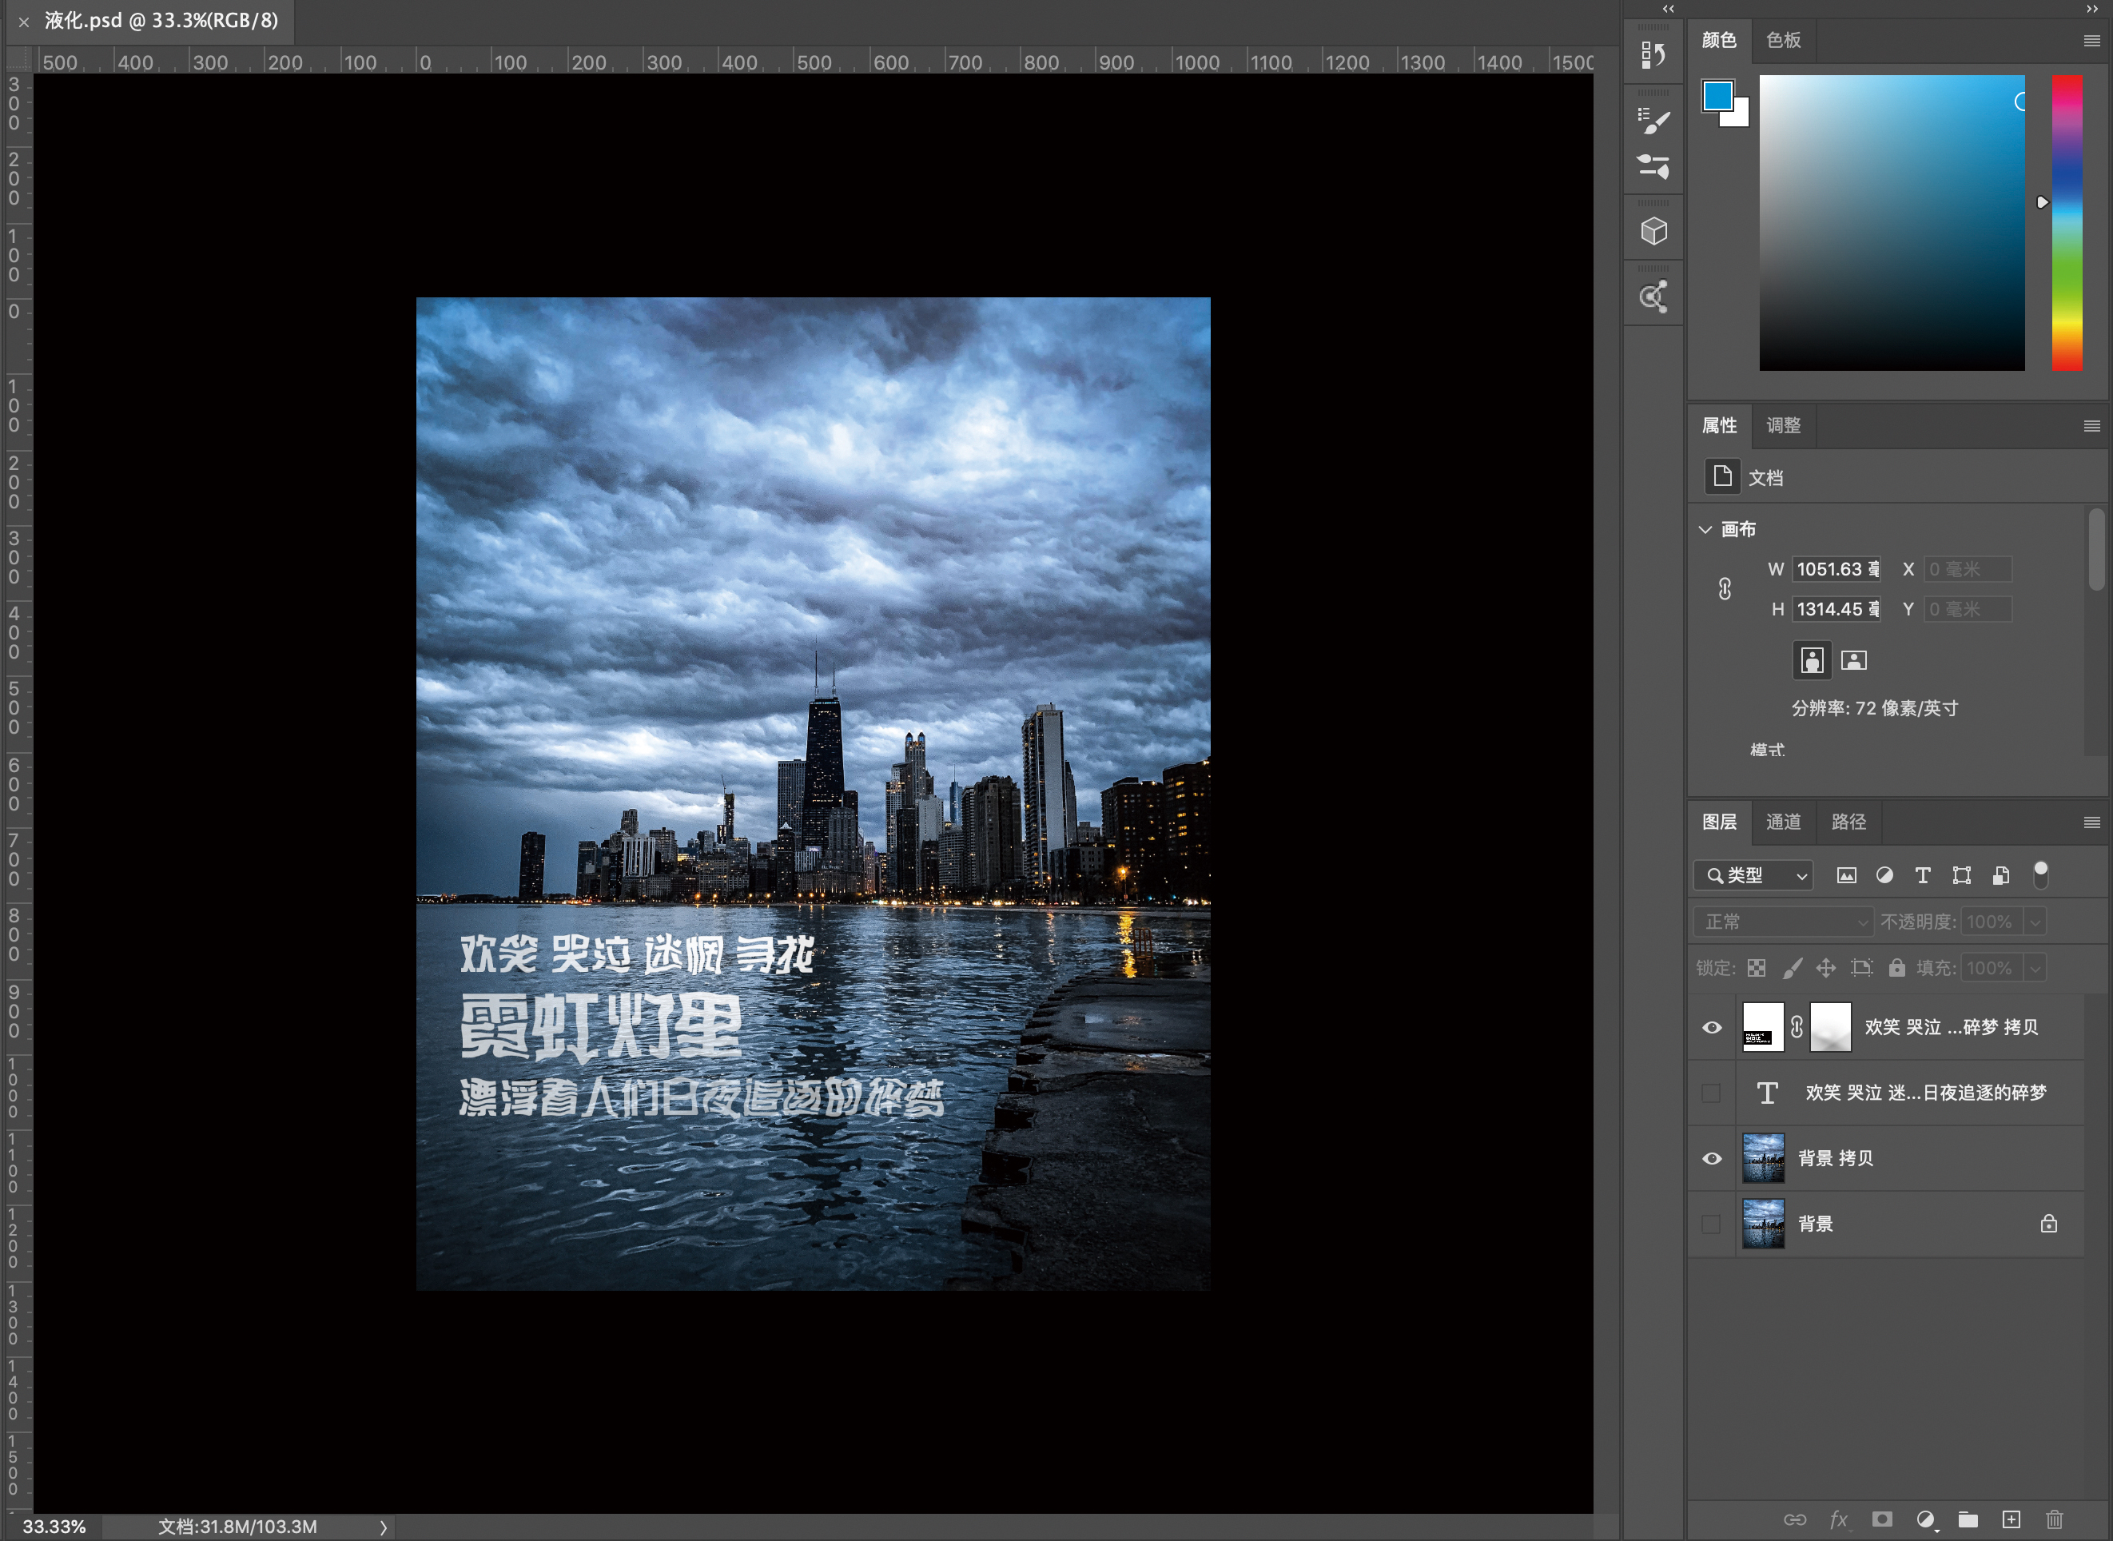Click the lock all padlock icon
The width and height of the screenshot is (2113, 1541).
coord(1896,967)
